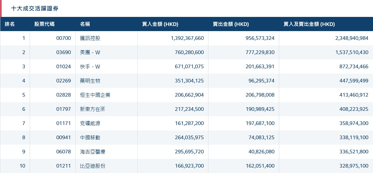Click 中國移動 buy amount 264,035,975

coord(189,138)
